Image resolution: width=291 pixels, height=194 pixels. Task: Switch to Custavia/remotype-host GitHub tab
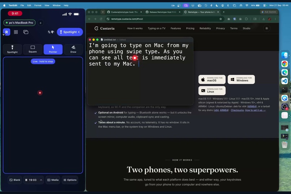pyautogui.click(x=124, y=12)
